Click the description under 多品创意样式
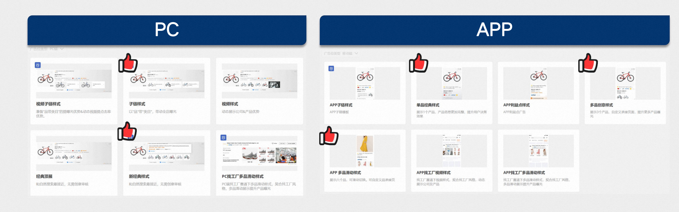This screenshot has width=679, height=212. pyautogui.click(x=625, y=114)
